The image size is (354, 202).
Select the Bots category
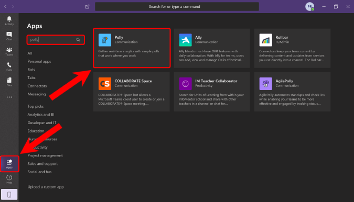[x=31, y=70]
